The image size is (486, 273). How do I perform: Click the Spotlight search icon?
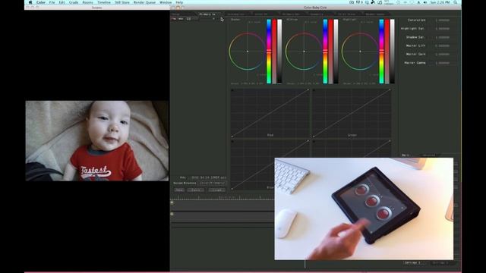456,2
